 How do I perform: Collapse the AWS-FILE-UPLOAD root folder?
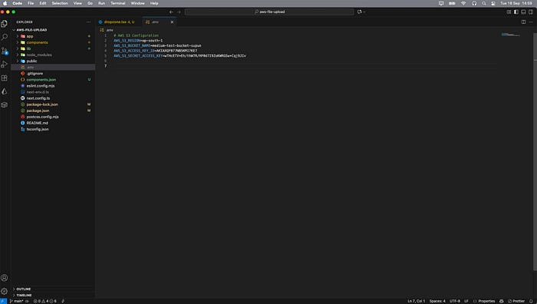coord(14,30)
